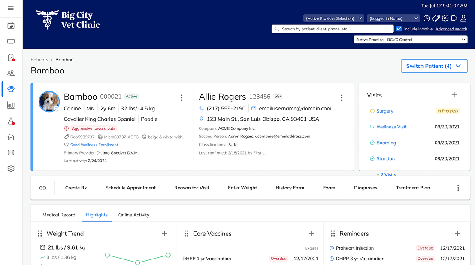Click the patient search input field
Screen dimensions: 475x265
click(x=333, y=29)
